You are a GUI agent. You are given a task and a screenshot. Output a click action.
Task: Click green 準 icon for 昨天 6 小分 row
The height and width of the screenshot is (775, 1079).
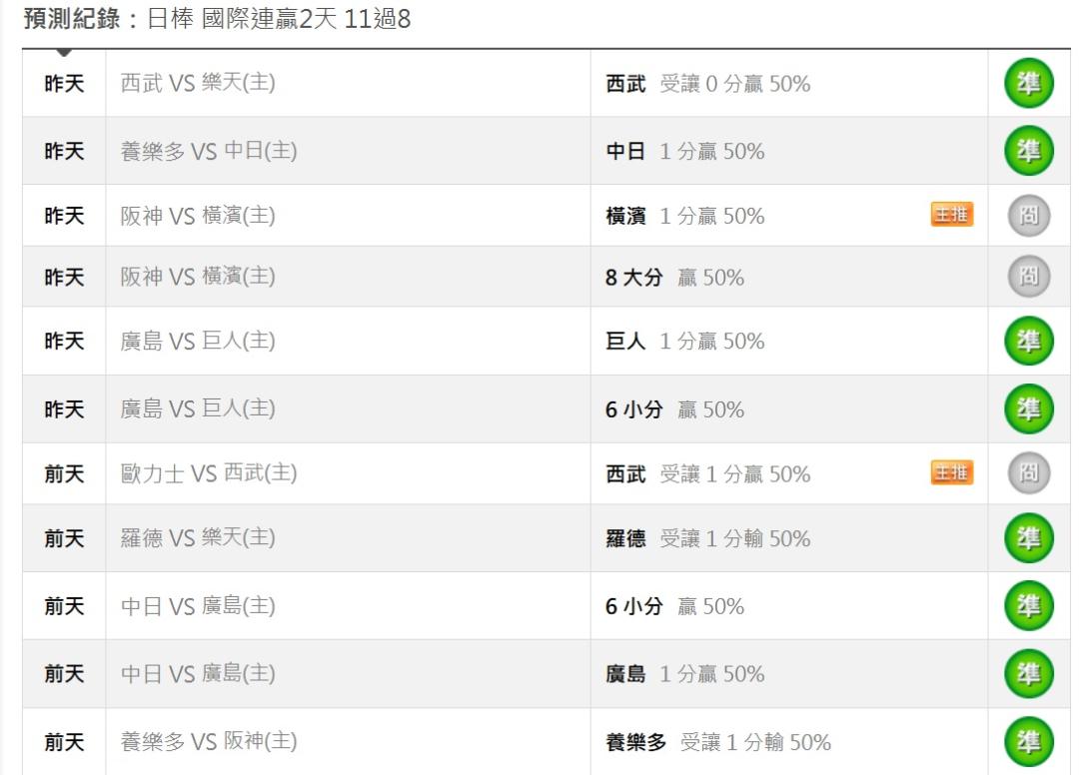tap(1029, 408)
